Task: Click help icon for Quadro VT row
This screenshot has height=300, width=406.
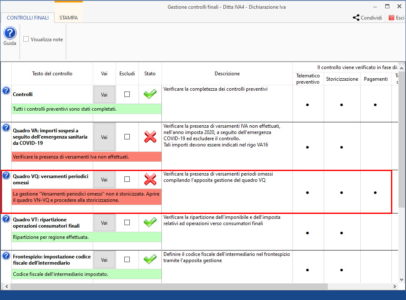Action: click(6, 218)
